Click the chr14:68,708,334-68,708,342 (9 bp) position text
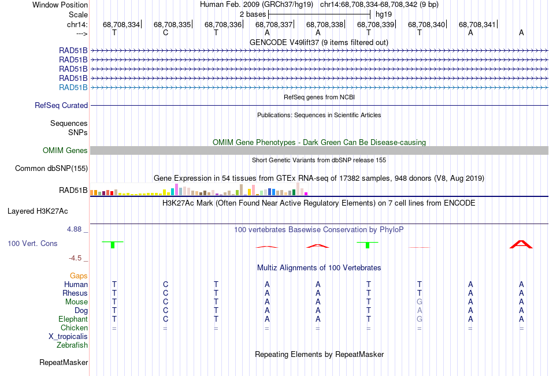549x376 pixels. tap(379, 5)
